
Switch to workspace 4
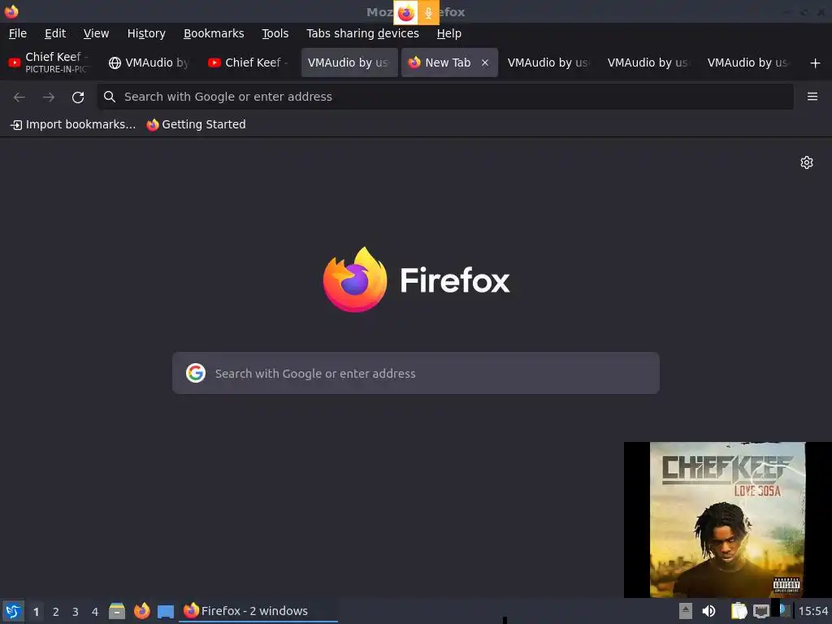[x=95, y=612]
